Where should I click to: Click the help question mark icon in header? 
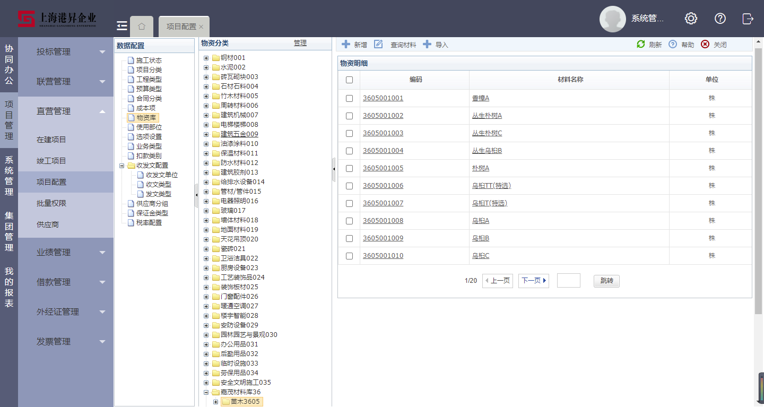[x=720, y=19]
